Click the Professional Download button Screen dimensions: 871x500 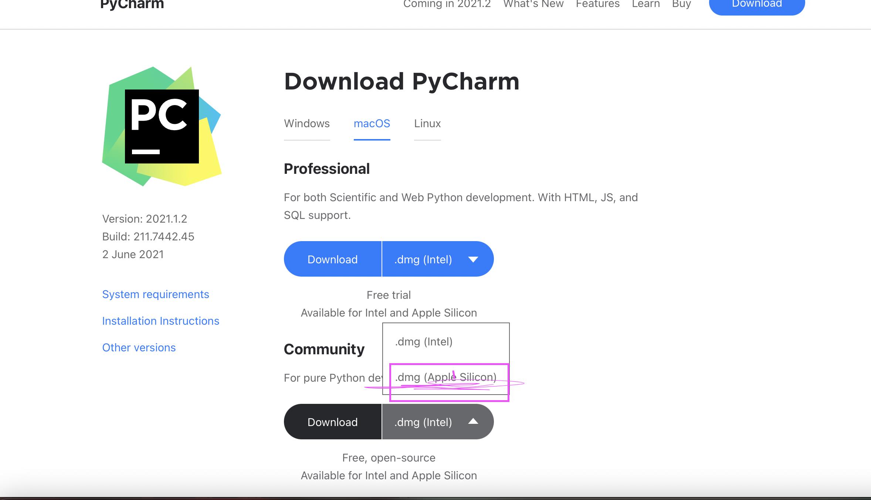[x=332, y=259]
